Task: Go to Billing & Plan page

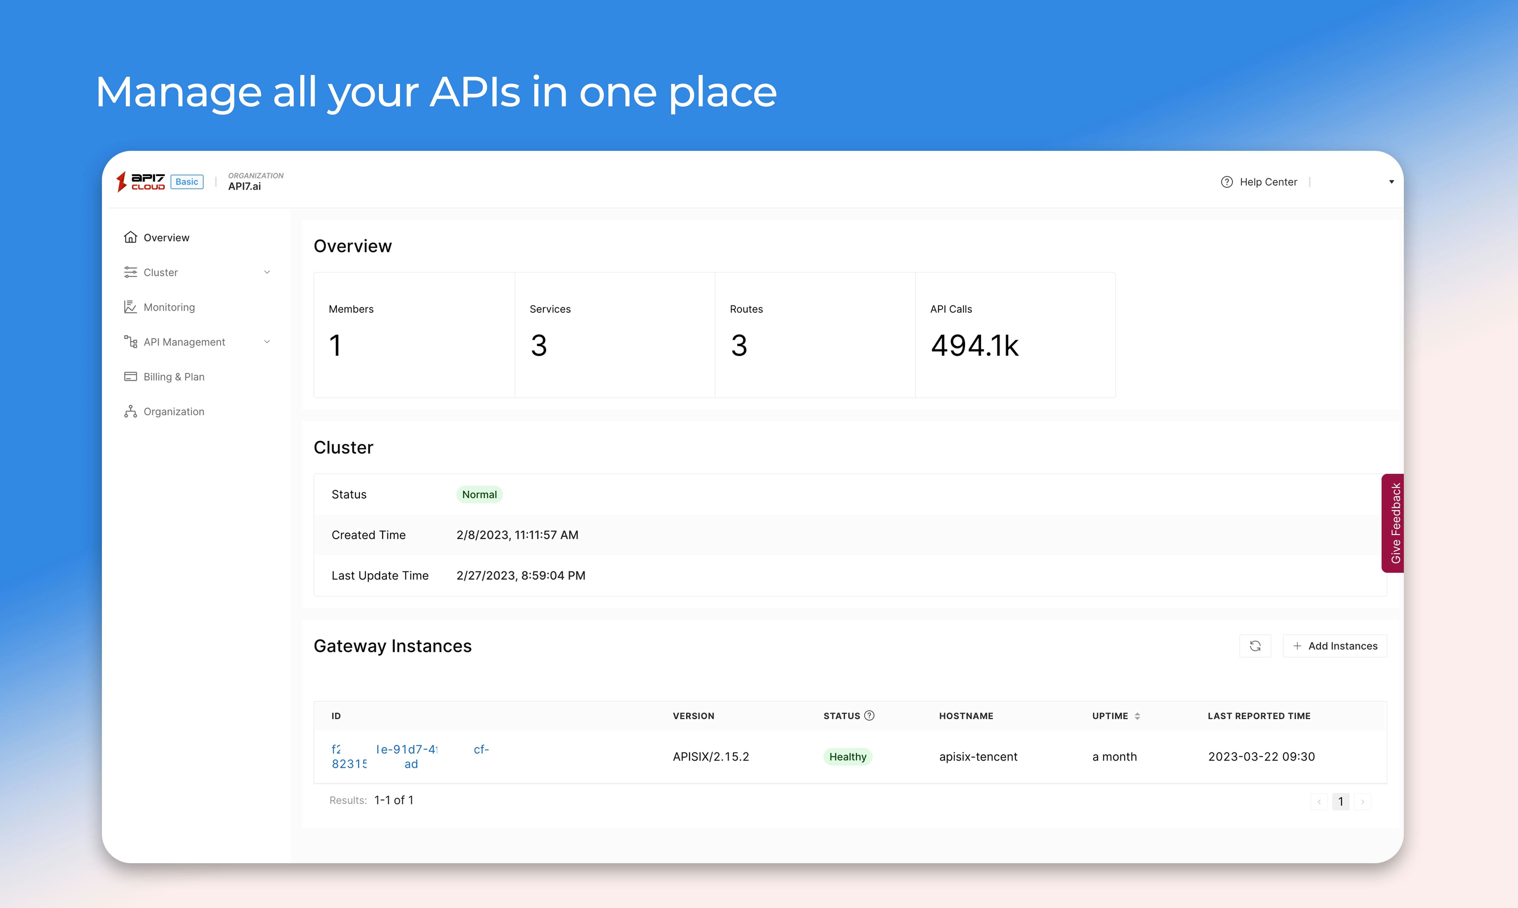Action: (x=174, y=377)
